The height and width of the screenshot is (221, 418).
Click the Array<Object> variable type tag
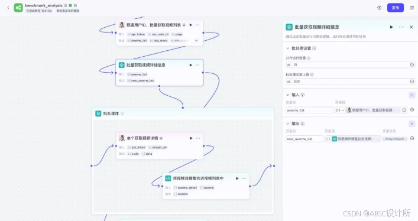coord(395,139)
